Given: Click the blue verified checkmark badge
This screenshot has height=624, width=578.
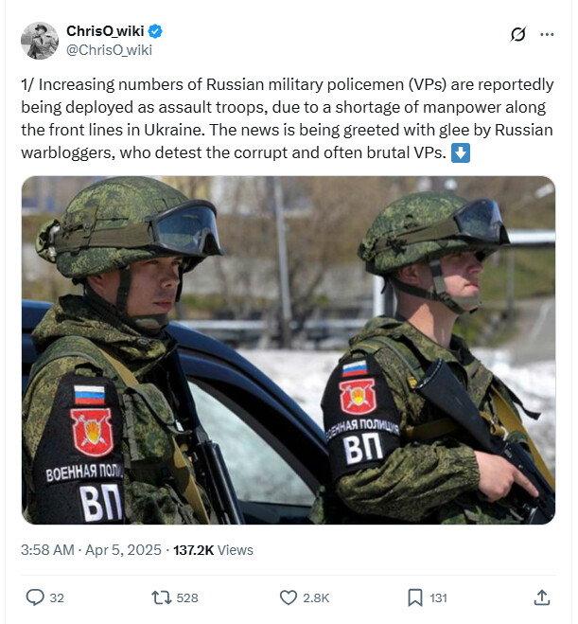Looking at the screenshot, I should [155, 31].
